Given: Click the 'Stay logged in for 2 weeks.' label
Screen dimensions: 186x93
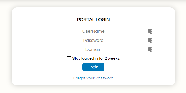Looking at the screenshot, I should [96, 58].
